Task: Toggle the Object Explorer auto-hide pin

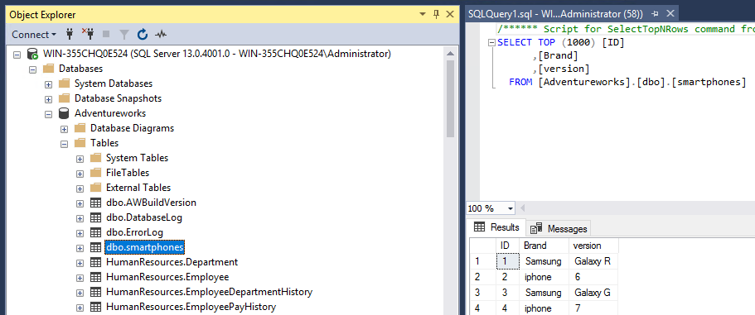Action: 436,15
